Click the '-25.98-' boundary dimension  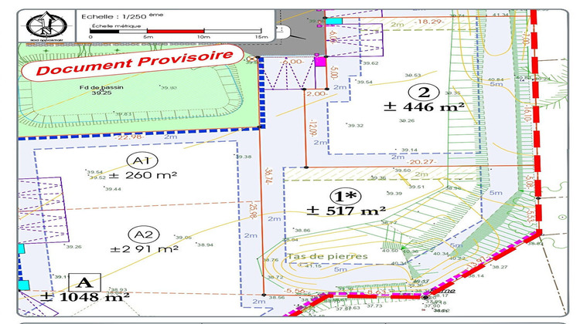pos(253,211)
